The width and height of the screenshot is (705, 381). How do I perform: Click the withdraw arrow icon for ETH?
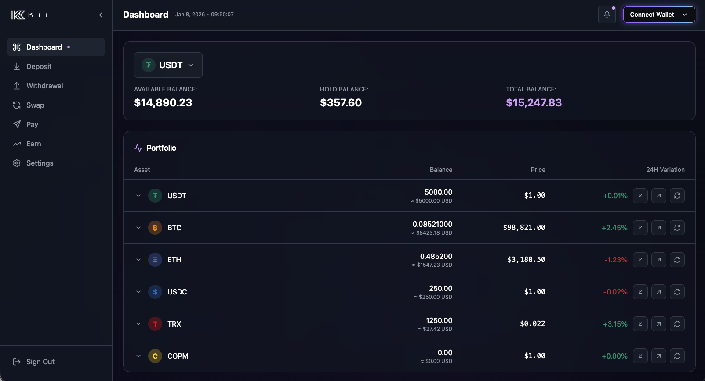point(658,260)
